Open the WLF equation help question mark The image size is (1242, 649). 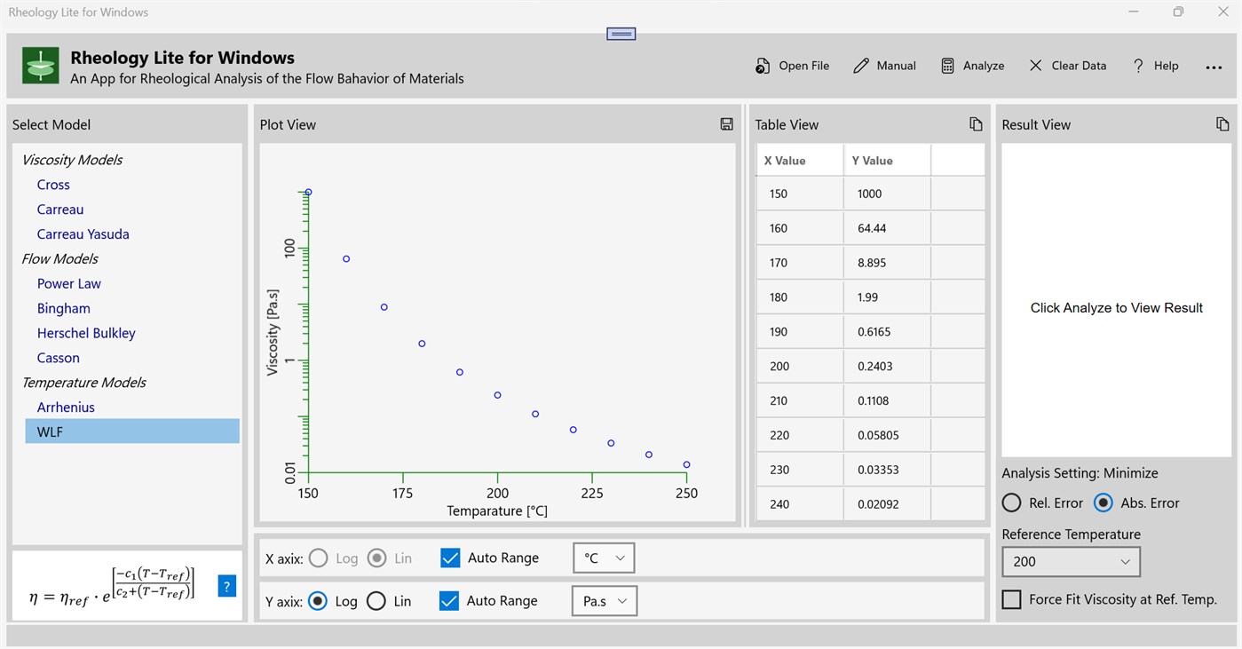click(226, 586)
